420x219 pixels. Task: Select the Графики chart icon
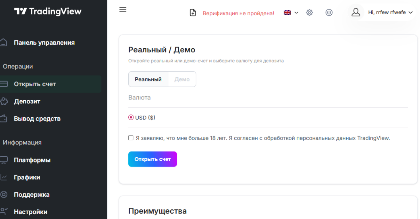pos(4,177)
